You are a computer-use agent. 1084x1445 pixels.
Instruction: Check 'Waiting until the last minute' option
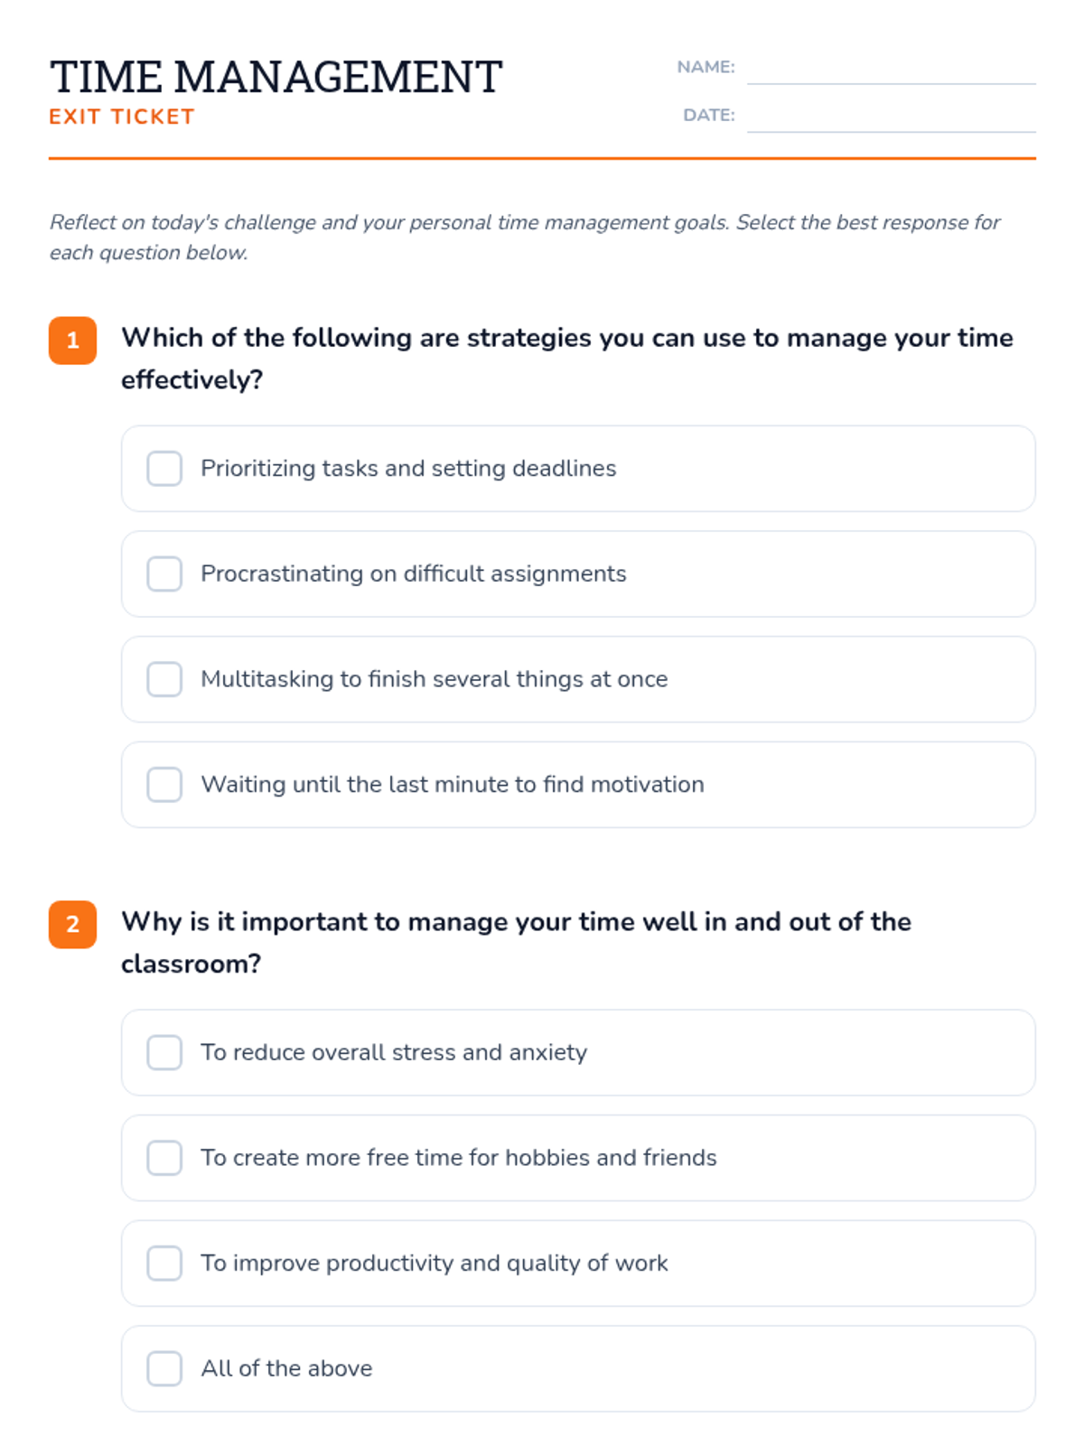[164, 785]
